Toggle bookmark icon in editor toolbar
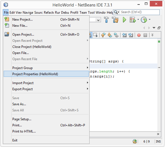Image resolution: width=166 pixels, height=149 pixels. pos(116,35)
